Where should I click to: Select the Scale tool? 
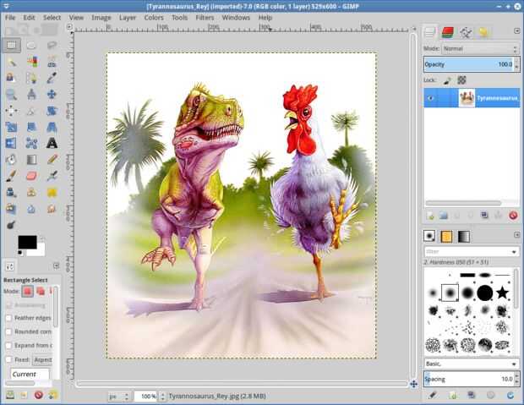[11, 127]
